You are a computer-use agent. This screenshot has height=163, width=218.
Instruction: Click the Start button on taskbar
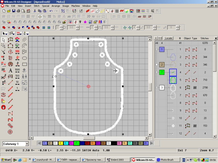tap(6, 160)
